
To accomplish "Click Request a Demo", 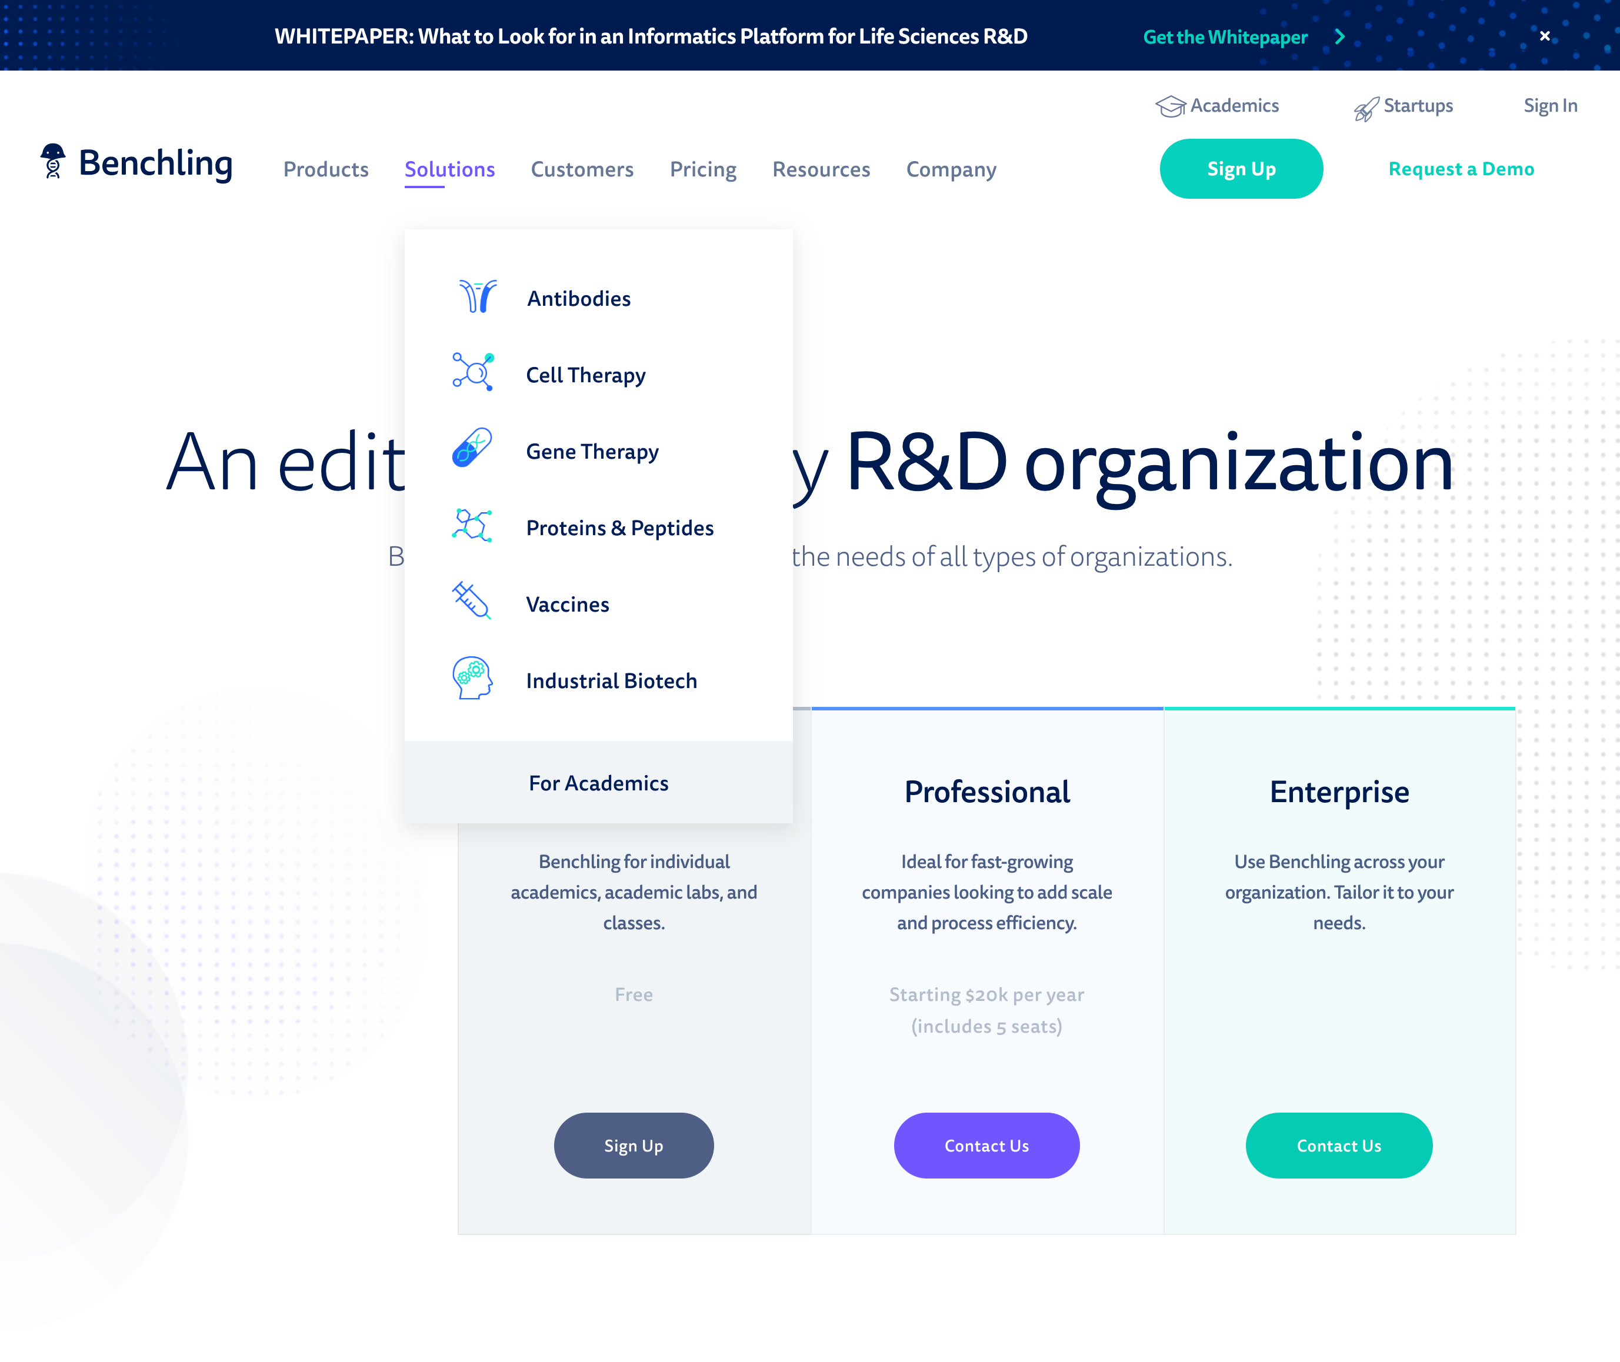I will coord(1461,169).
